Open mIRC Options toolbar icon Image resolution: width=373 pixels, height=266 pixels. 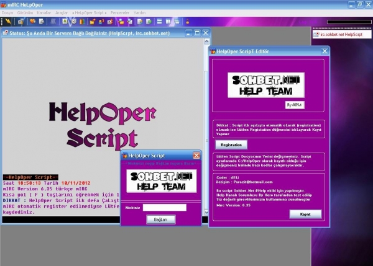pos(21,22)
